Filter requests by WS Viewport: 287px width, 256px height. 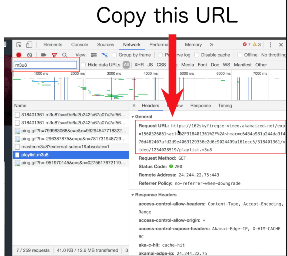(226, 65)
